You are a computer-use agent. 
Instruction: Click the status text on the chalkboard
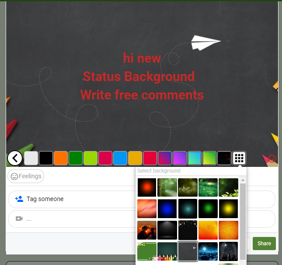pyautogui.click(x=142, y=77)
